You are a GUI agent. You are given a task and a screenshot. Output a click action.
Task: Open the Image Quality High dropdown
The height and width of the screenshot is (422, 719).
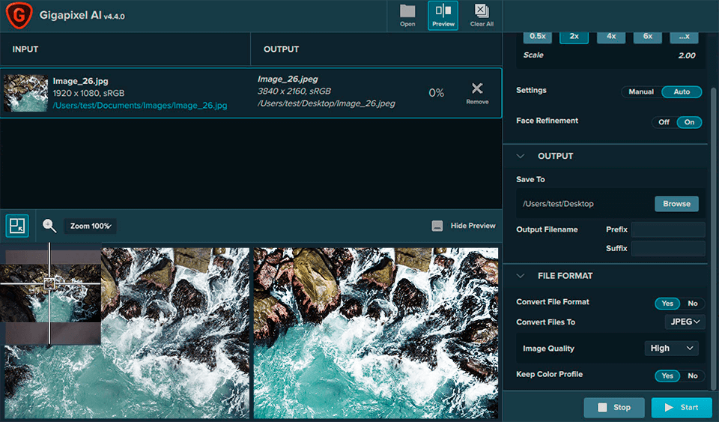tap(671, 349)
